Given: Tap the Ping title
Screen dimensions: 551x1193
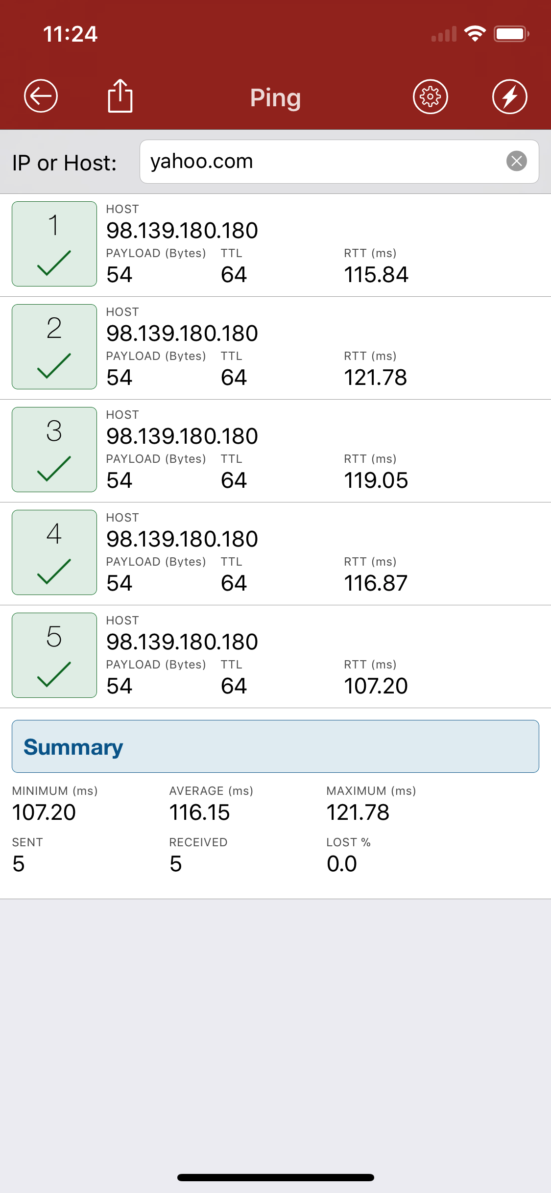Looking at the screenshot, I should click(x=275, y=97).
